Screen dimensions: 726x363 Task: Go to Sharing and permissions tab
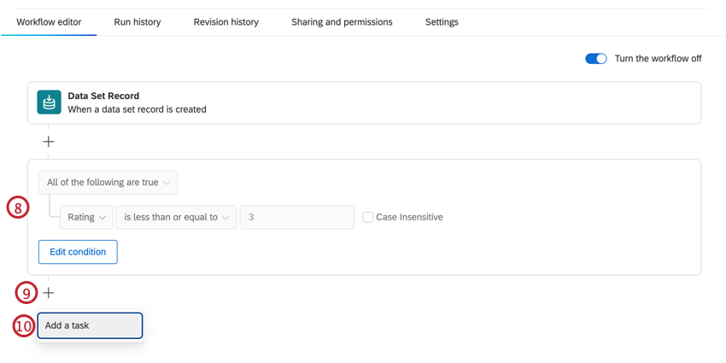pyautogui.click(x=342, y=22)
